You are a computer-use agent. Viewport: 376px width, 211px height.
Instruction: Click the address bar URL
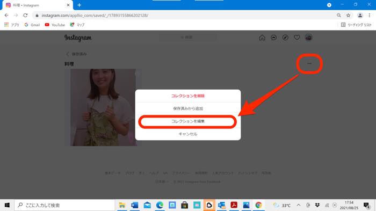[x=95, y=16]
